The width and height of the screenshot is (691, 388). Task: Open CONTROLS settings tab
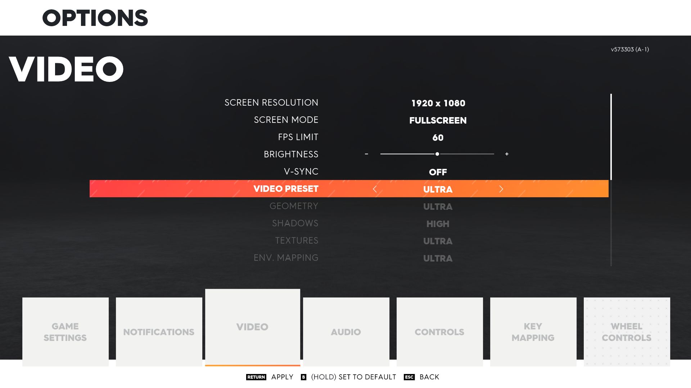[x=439, y=332]
